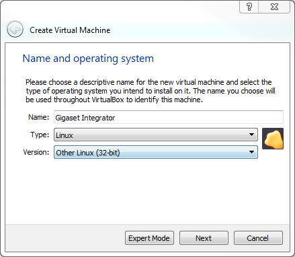Image resolution: width=295 pixels, height=257 pixels.
Task: Open the Type dropdown showing Linux
Action: click(x=156, y=135)
